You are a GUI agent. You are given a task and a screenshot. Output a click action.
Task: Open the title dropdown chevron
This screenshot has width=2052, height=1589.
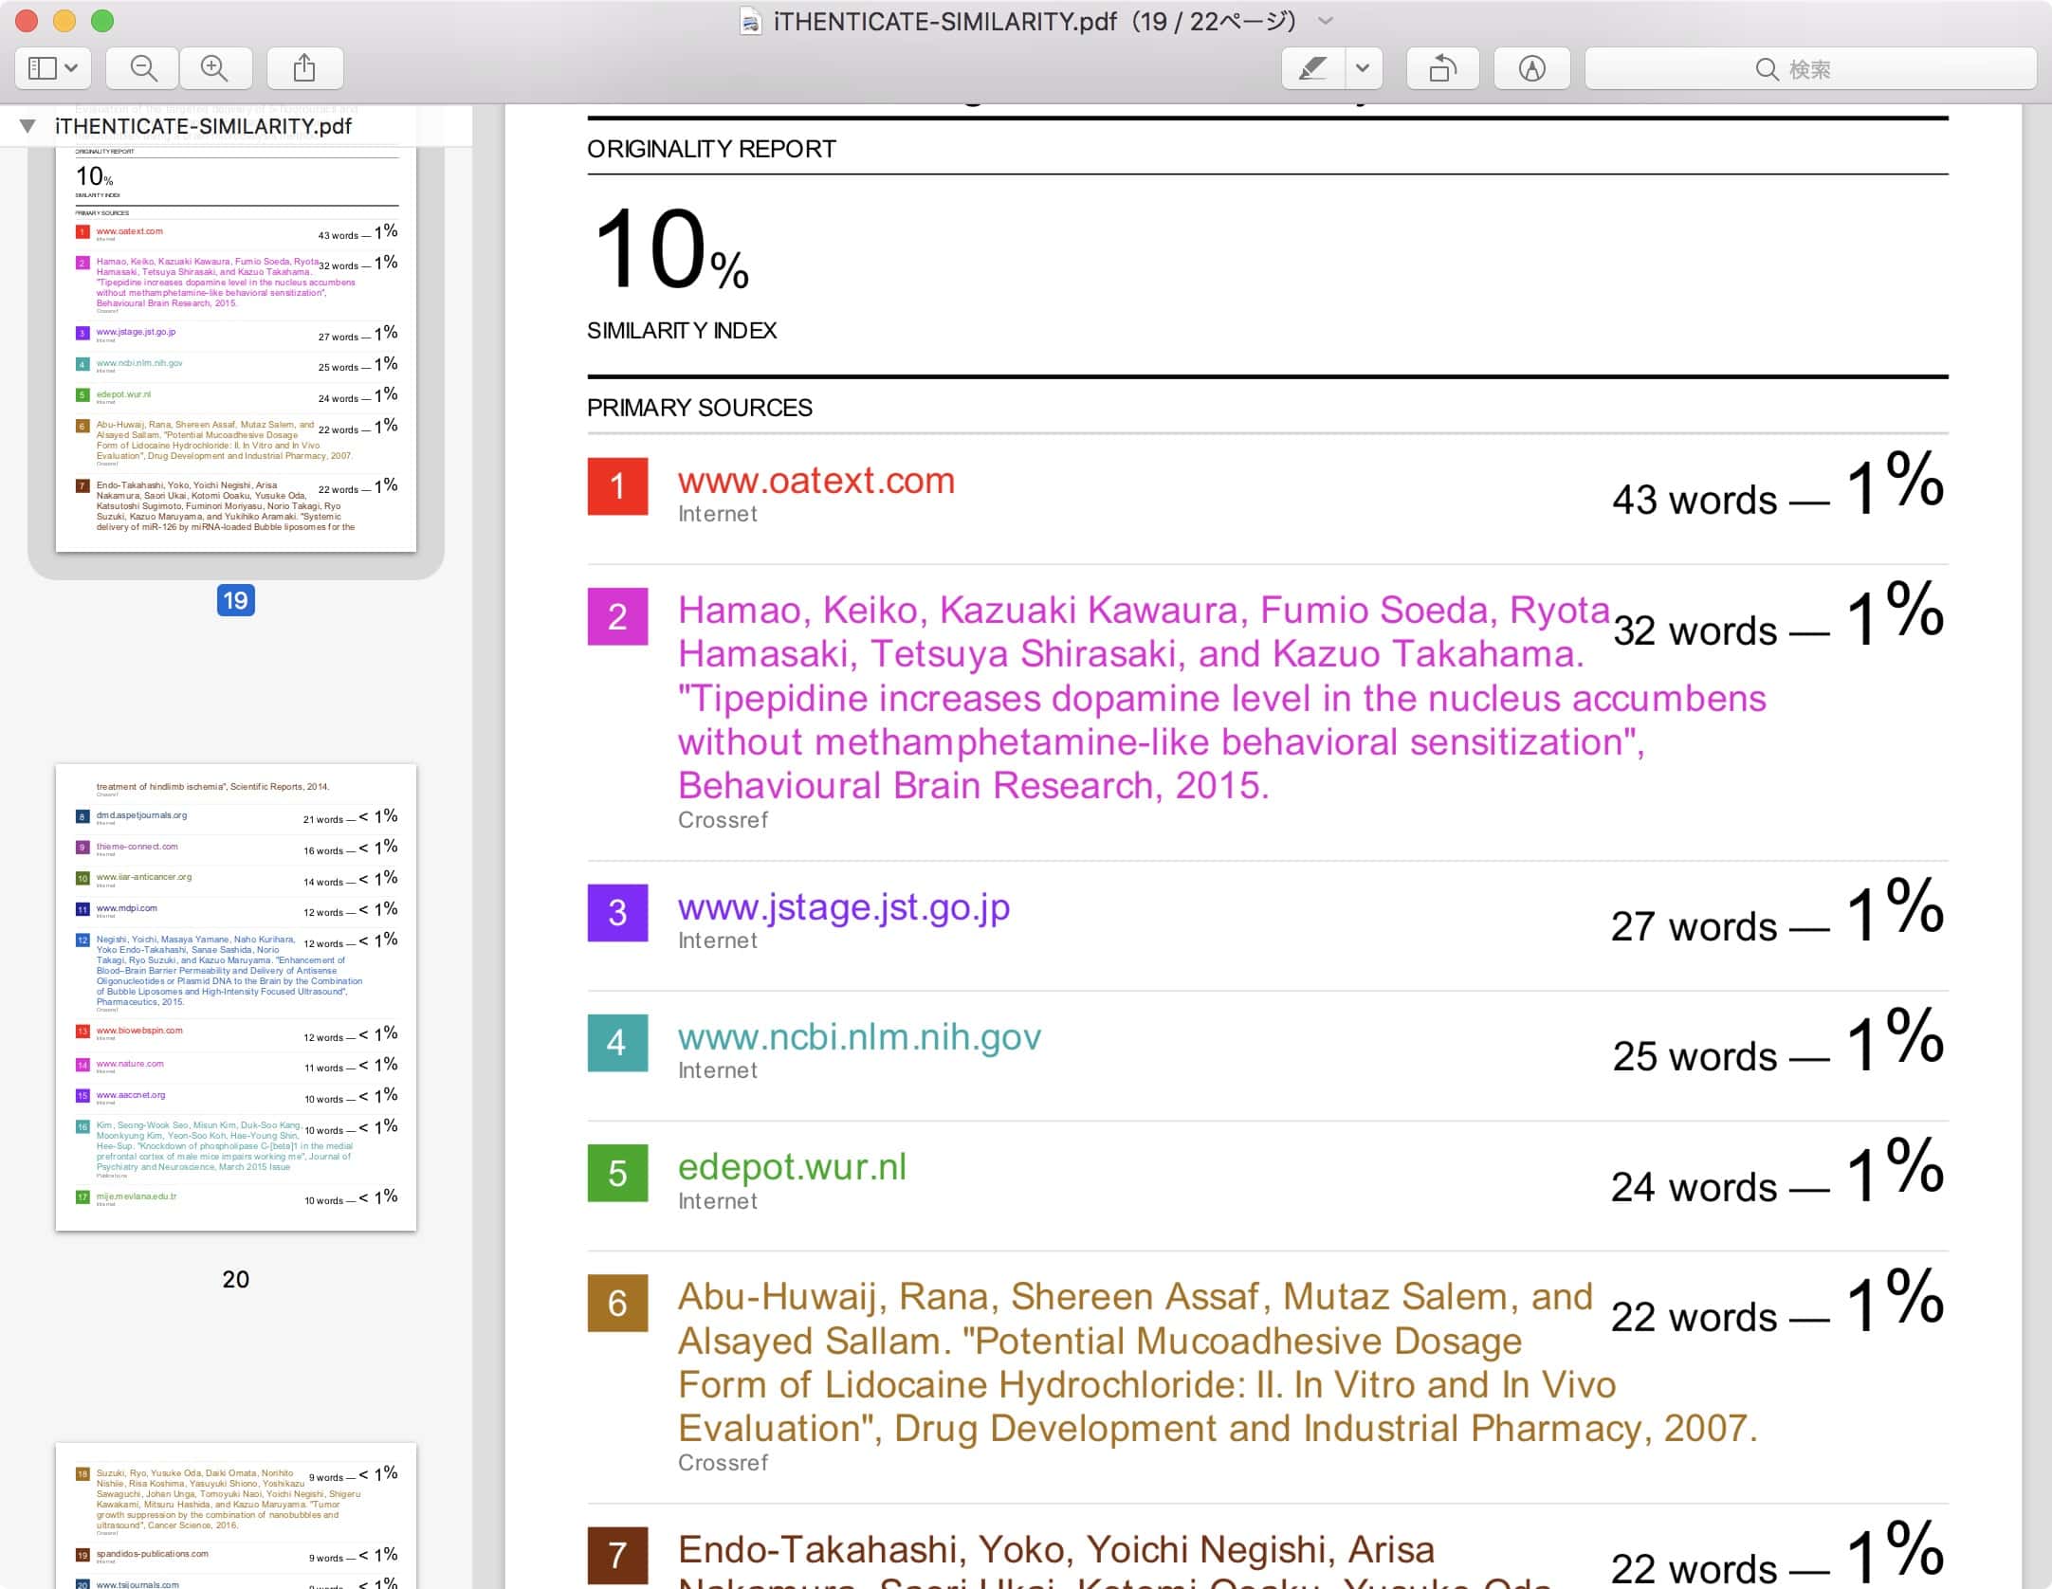click(x=1326, y=21)
